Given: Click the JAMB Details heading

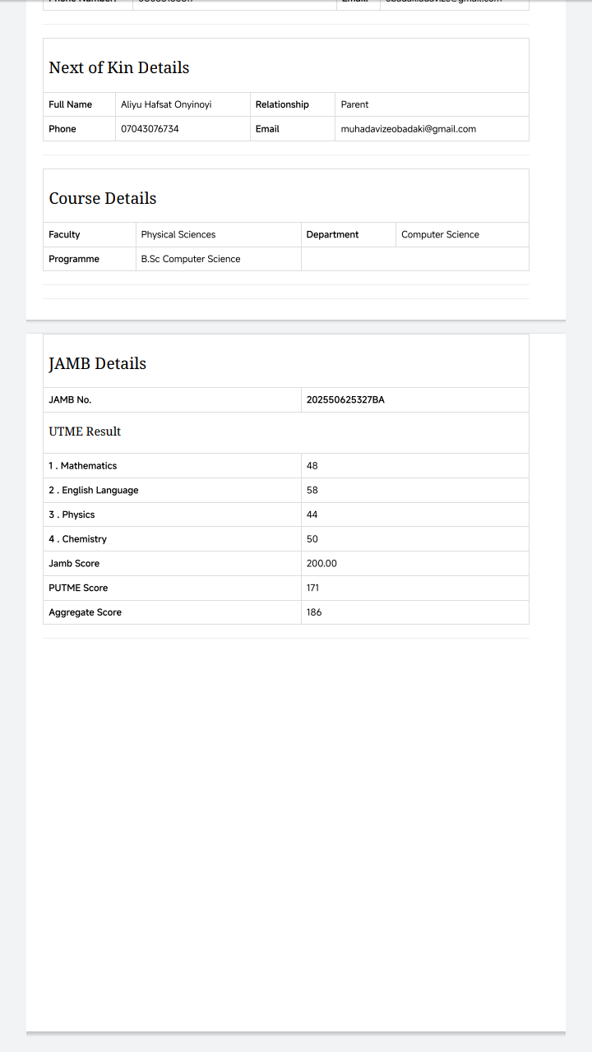Looking at the screenshot, I should (x=98, y=363).
